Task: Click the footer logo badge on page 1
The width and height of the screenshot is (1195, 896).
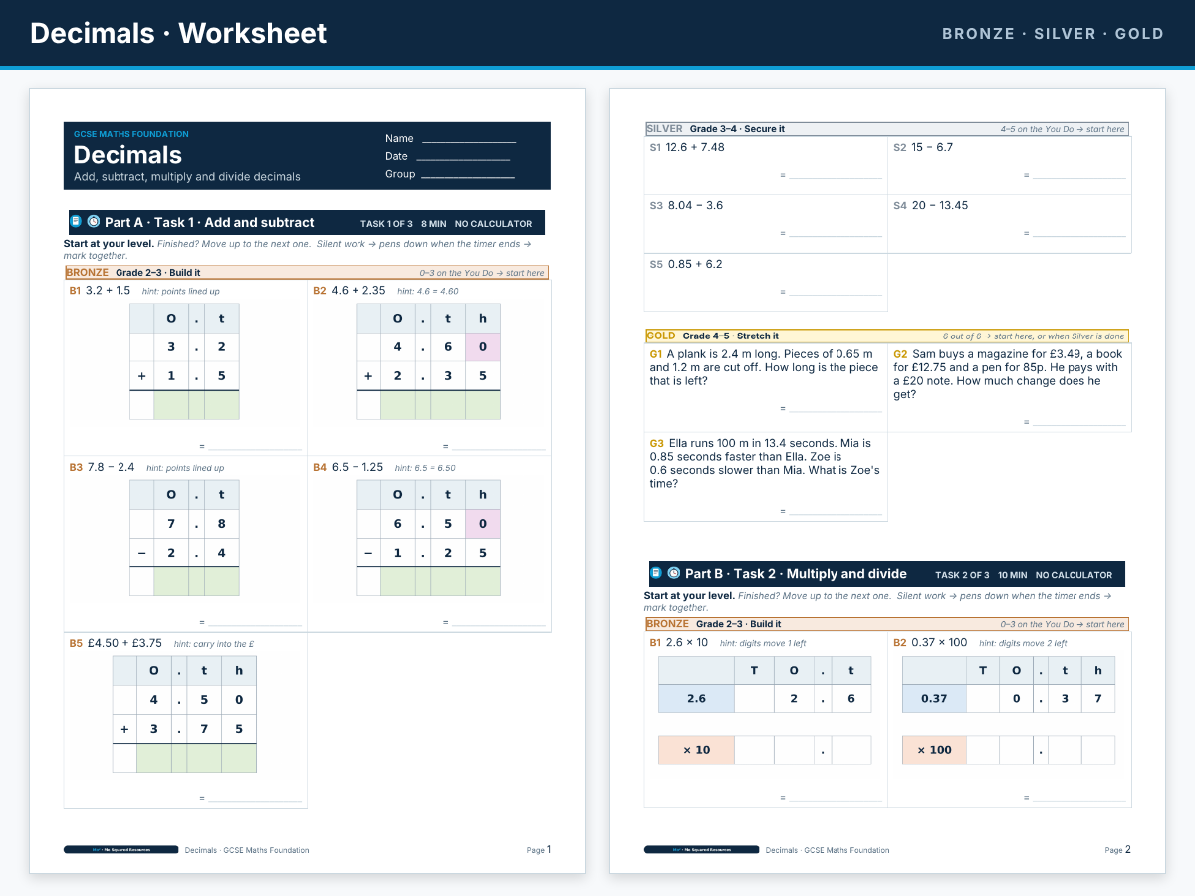Action: coord(120,850)
